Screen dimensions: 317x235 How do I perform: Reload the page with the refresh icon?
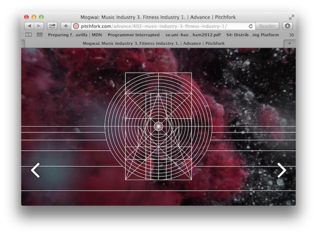(x=251, y=26)
